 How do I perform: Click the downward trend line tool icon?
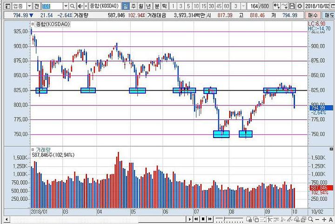tap(283, 219)
